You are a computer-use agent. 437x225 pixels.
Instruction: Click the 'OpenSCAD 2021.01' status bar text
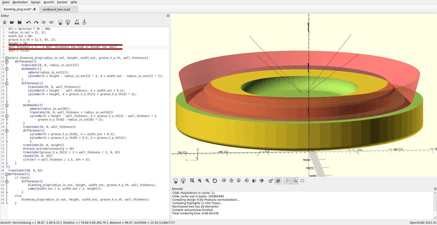point(423,223)
